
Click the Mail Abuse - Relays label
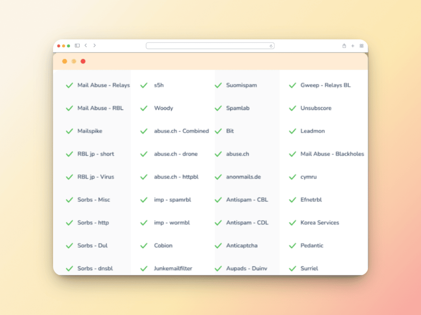(x=103, y=85)
